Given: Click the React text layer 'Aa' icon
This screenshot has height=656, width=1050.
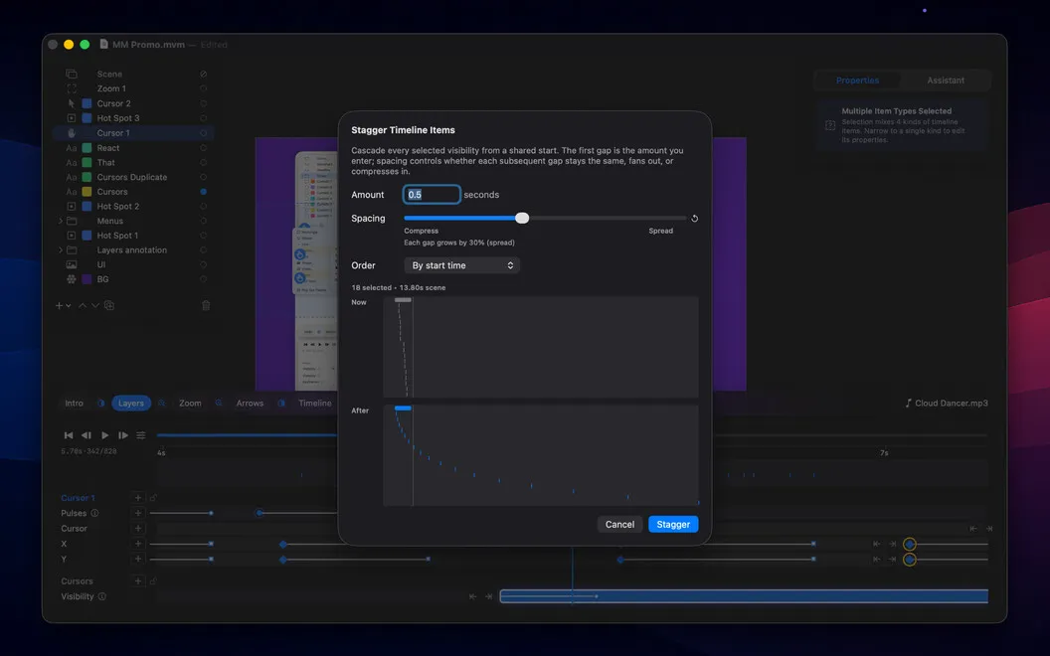Looking at the screenshot, I should (72, 148).
